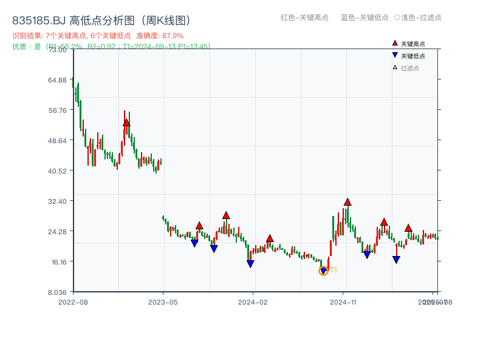Toggle visibility of the 关键高点 series

[x=407, y=43]
